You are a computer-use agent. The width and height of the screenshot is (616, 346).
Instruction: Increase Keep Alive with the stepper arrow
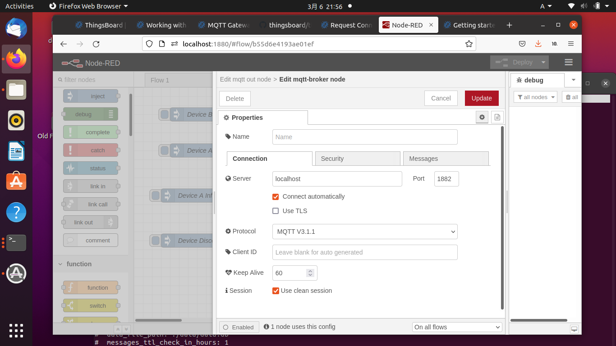click(311, 270)
